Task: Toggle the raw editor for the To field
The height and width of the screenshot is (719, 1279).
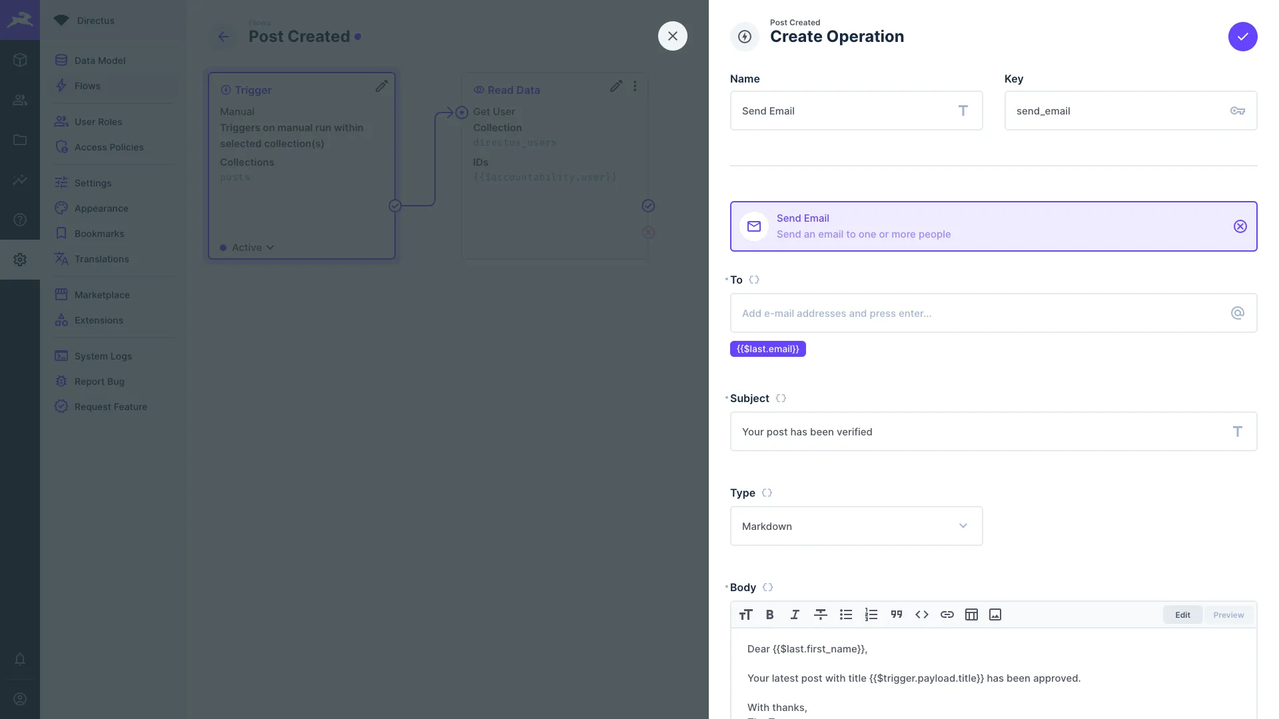Action: [x=753, y=280]
